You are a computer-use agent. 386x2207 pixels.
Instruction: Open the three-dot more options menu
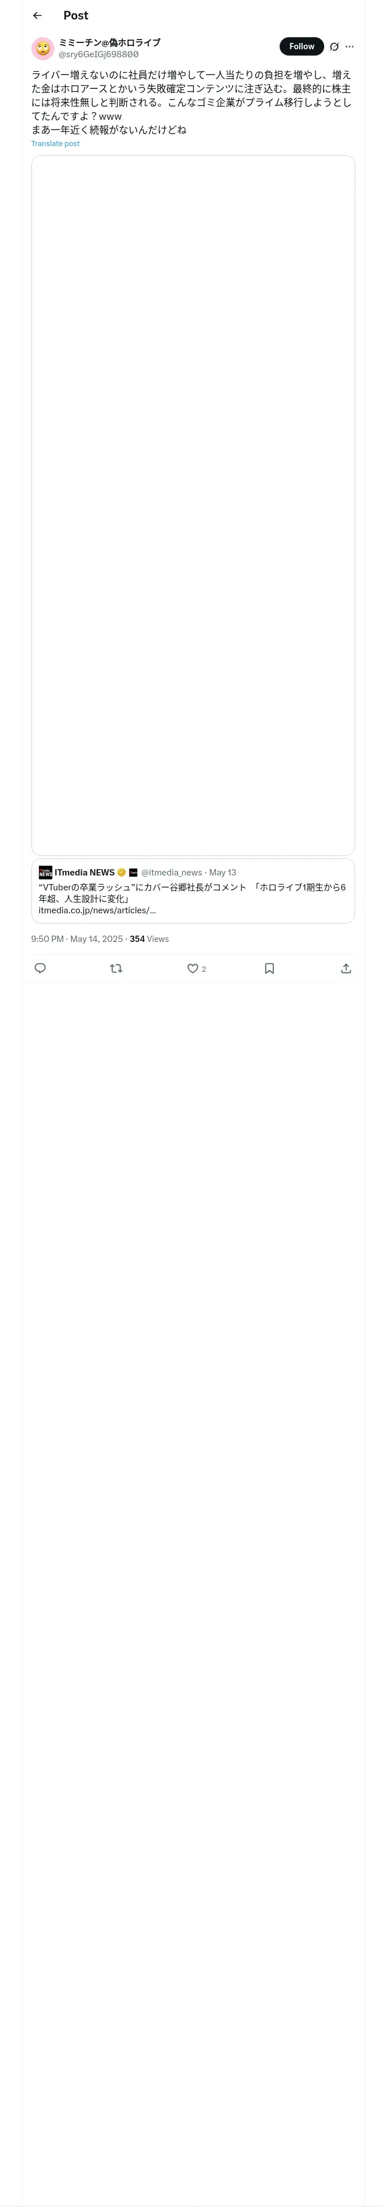(349, 47)
